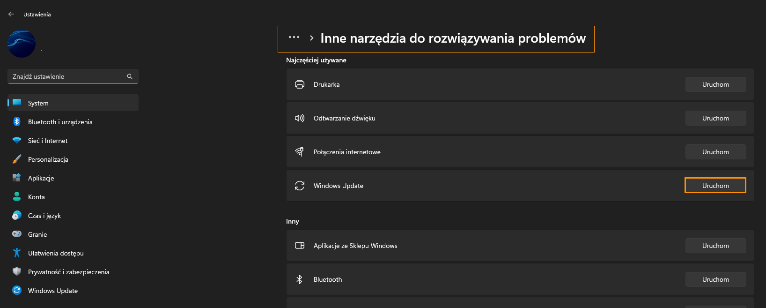Image resolution: width=766 pixels, height=308 pixels.
Task: Open Granie settings page
Action: (x=73, y=234)
